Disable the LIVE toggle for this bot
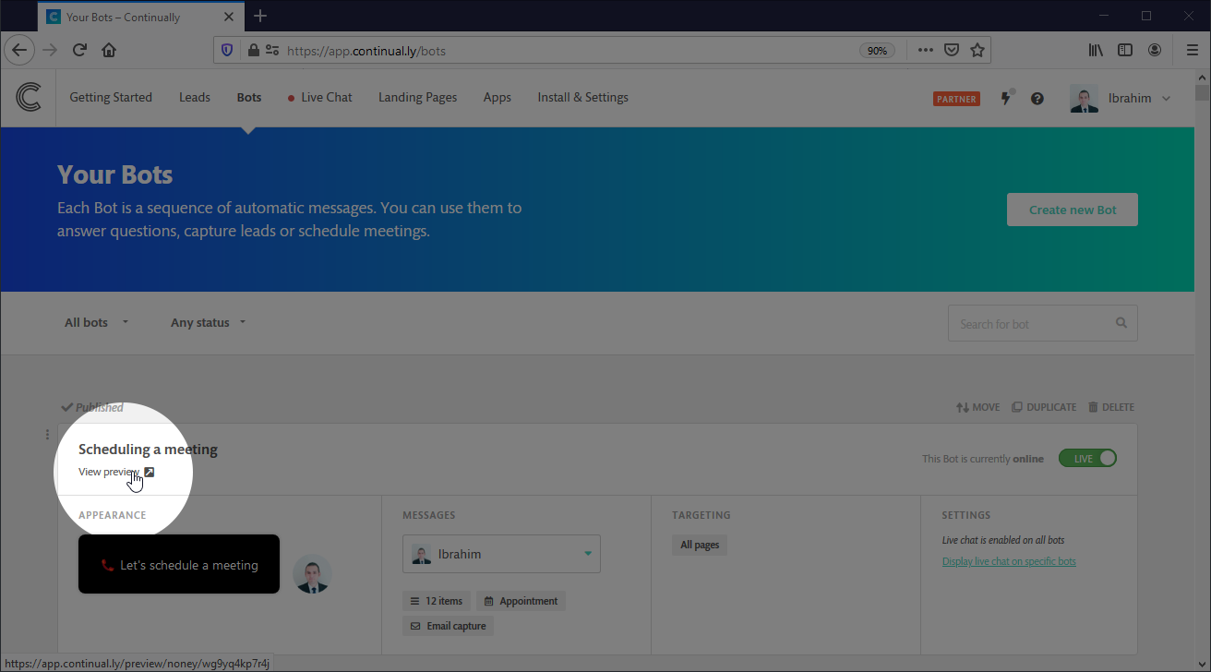 (1087, 457)
